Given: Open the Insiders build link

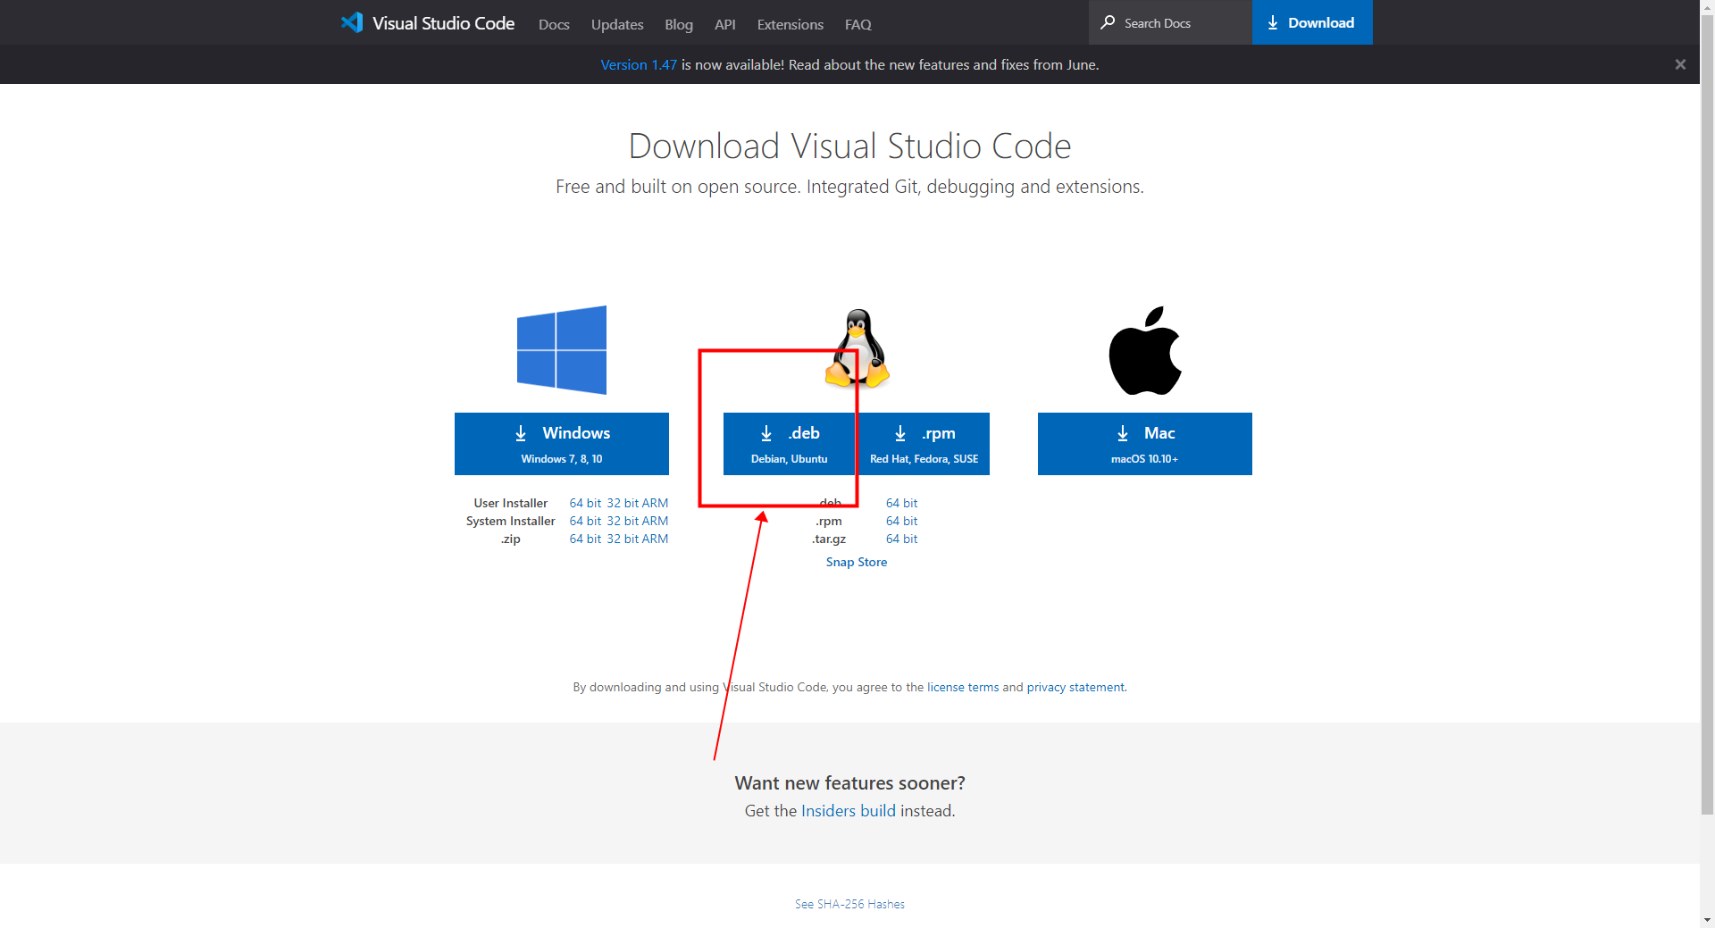Looking at the screenshot, I should click(x=849, y=810).
